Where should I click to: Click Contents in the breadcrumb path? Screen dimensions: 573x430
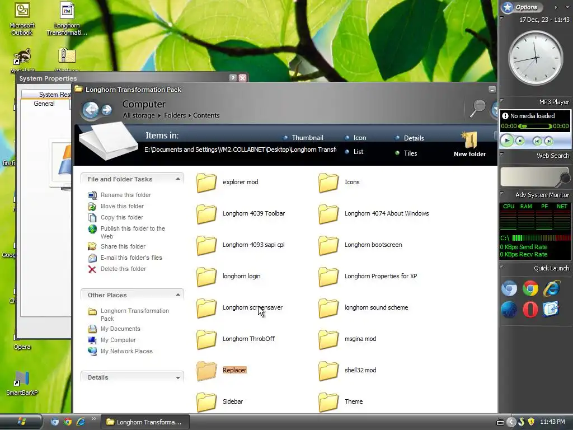[206, 115]
